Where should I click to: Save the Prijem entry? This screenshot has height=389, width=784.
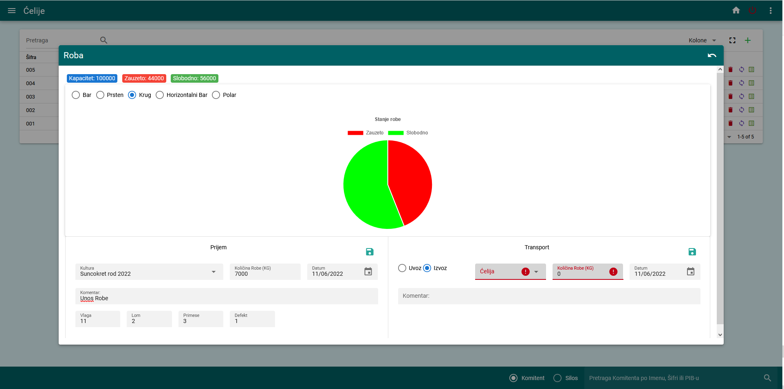tap(370, 252)
